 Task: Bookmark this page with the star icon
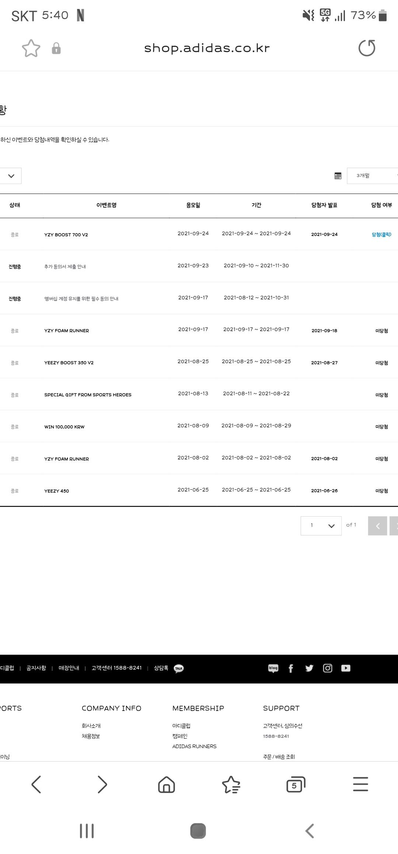[x=31, y=48]
